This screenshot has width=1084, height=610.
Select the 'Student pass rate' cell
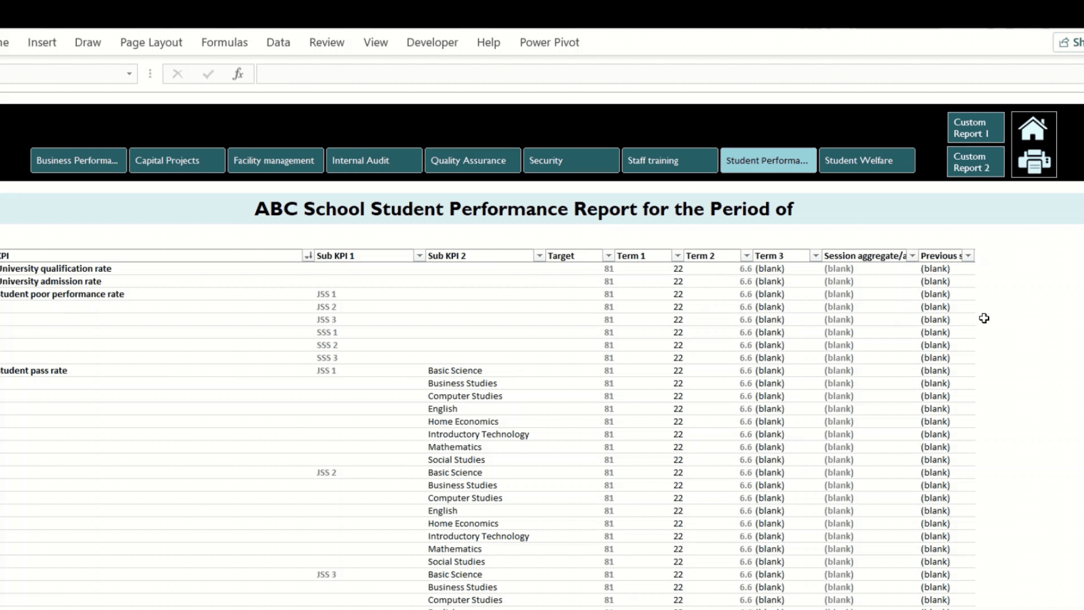tap(33, 371)
